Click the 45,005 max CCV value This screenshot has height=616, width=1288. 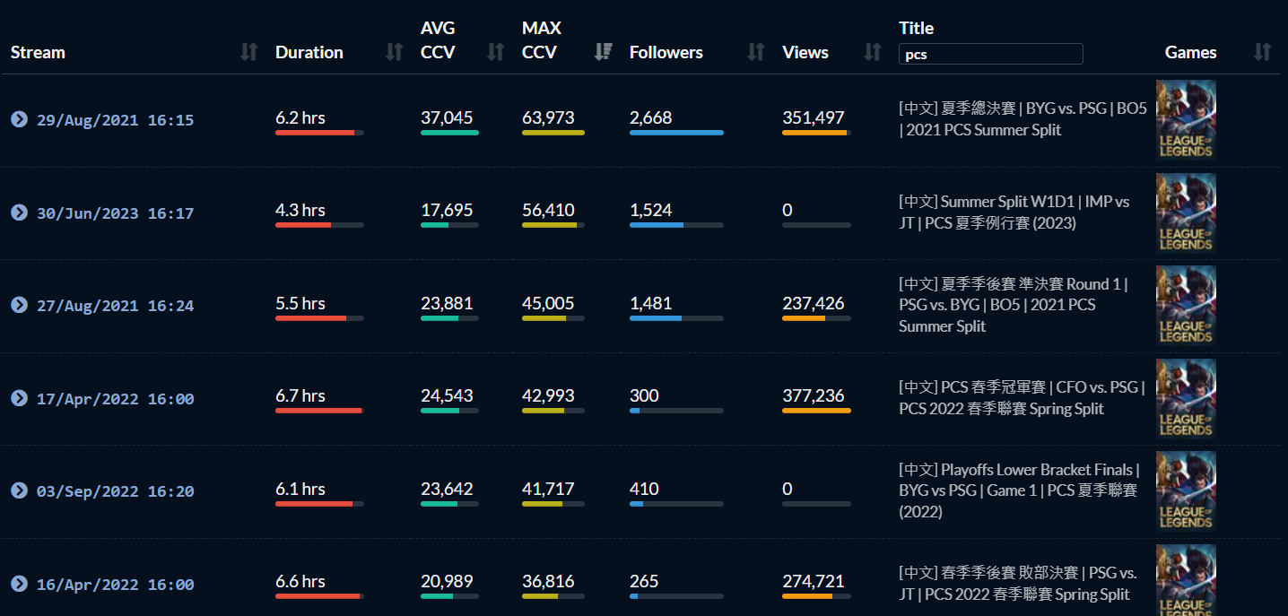coord(548,303)
